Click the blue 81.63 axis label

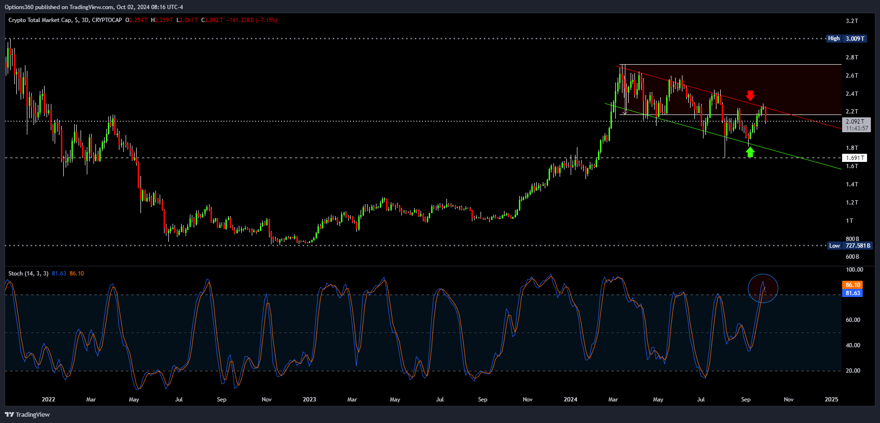[x=853, y=293]
